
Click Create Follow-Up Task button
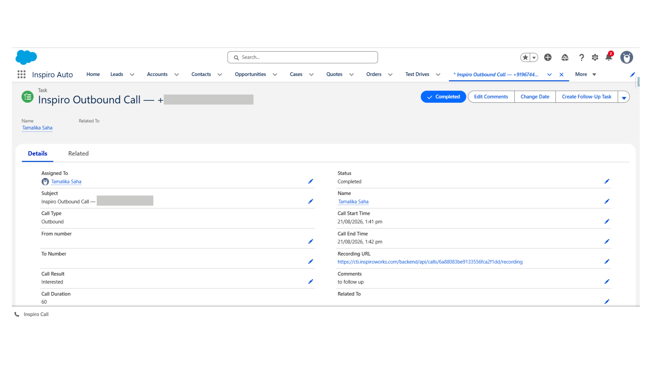point(587,97)
